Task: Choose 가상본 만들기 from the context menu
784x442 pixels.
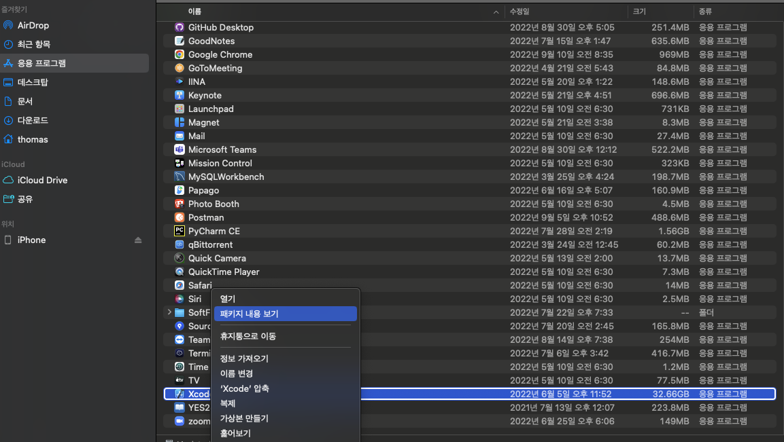Action: 285,418
